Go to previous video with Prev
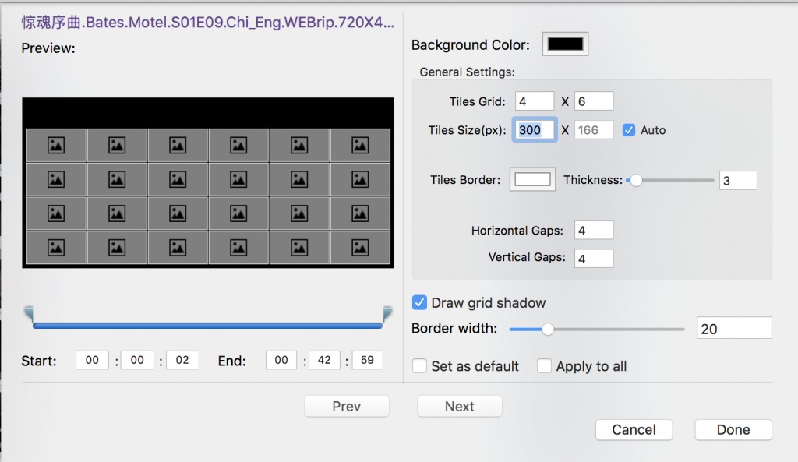Image resolution: width=798 pixels, height=462 pixels. 347,406
